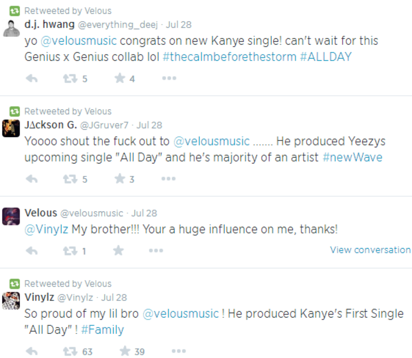Favorite d.j. hwang's tweet with star

coord(120,78)
